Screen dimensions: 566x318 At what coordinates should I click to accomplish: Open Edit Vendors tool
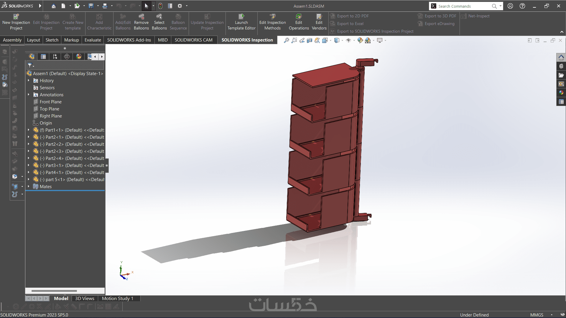[319, 17]
